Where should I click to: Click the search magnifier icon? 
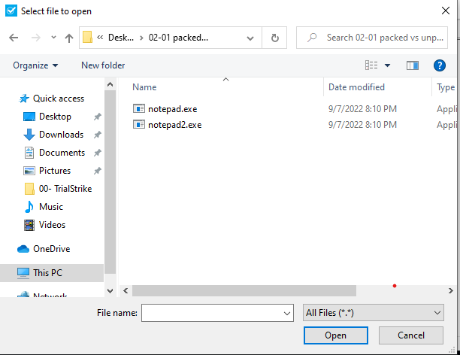312,38
